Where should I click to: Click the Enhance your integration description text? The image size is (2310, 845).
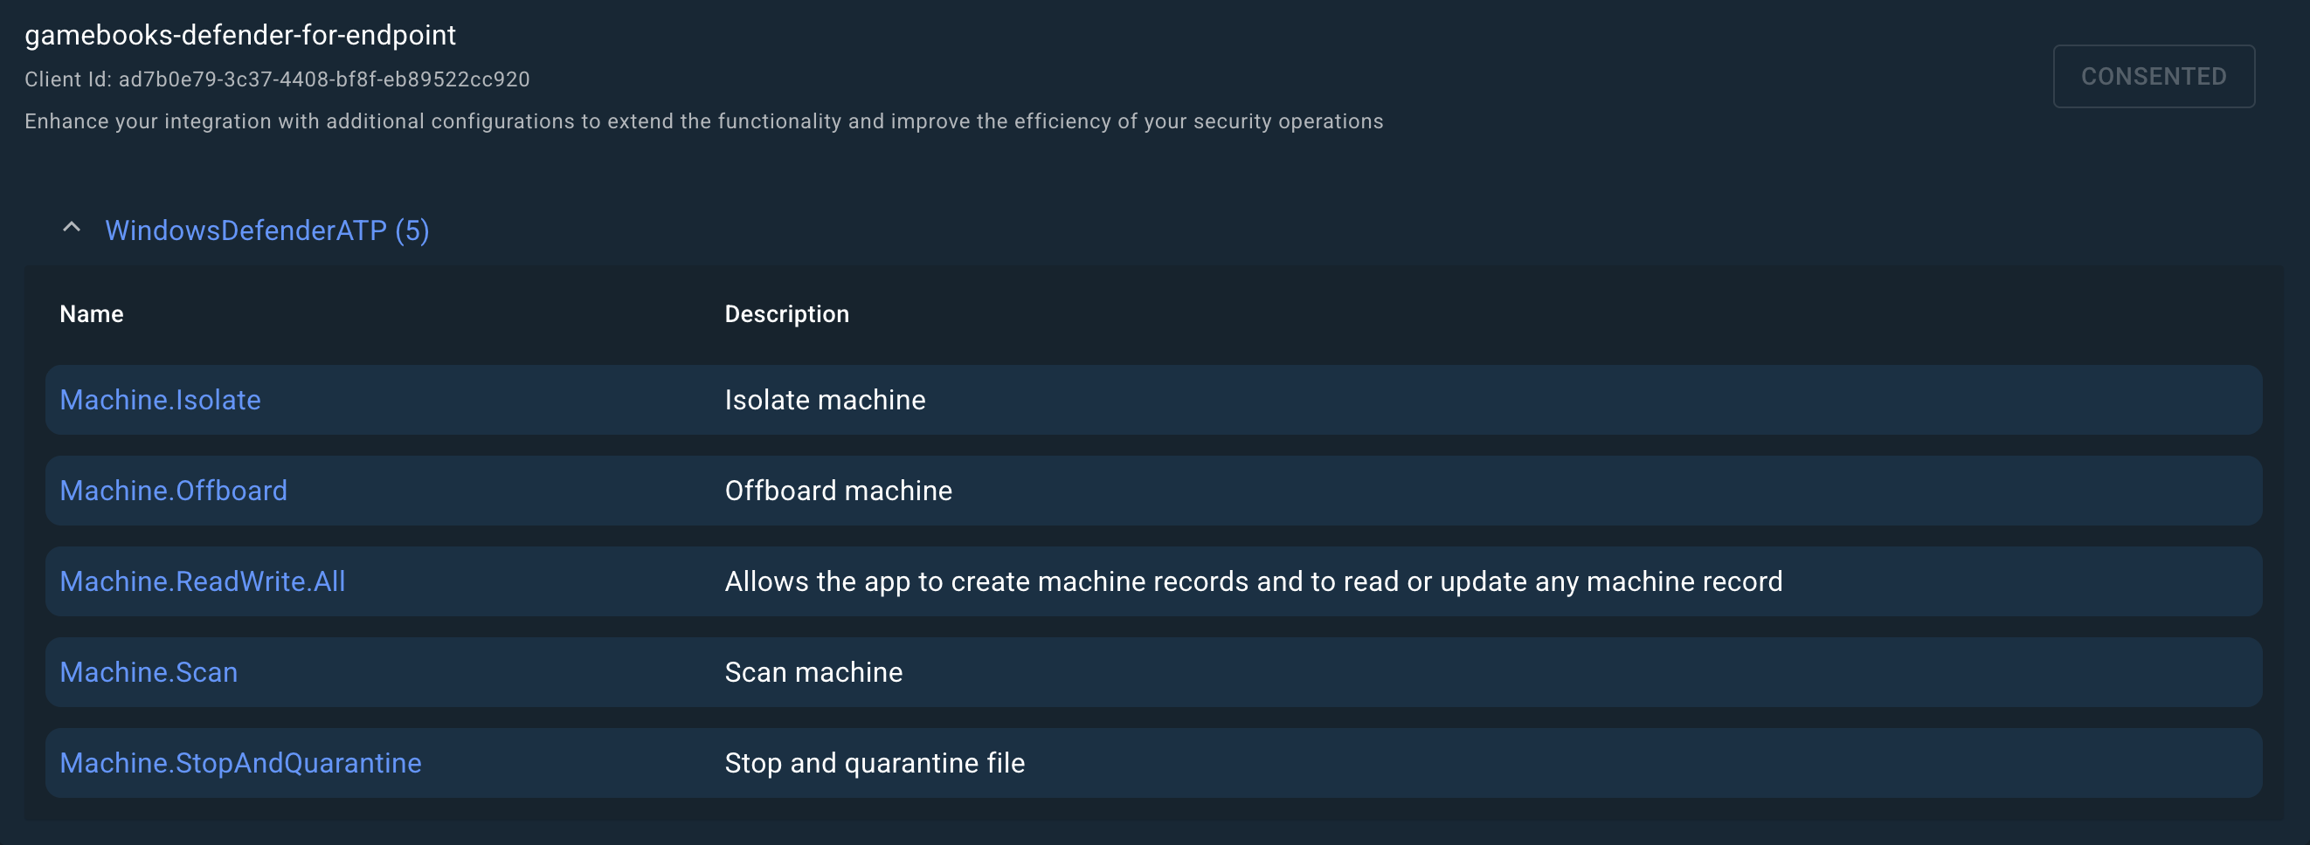[704, 121]
